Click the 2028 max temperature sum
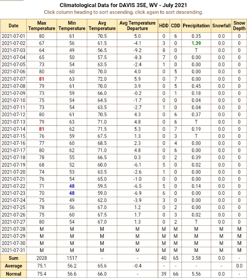This screenshot has height=278, width=247. pyautogui.click(x=42, y=258)
